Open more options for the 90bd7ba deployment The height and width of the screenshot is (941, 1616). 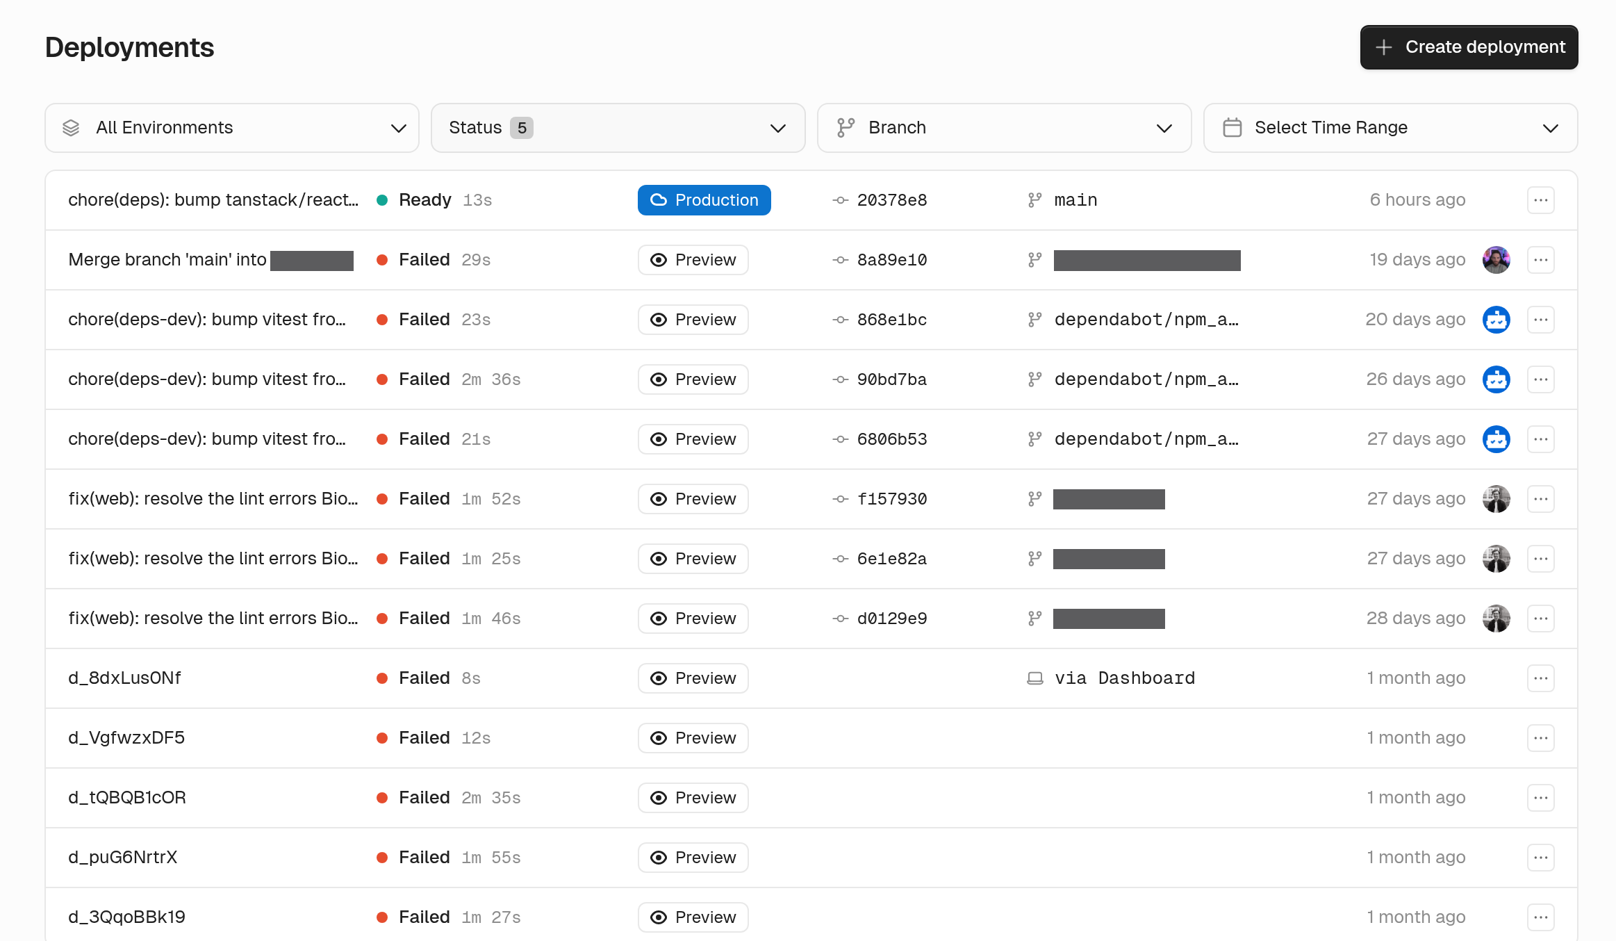(x=1540, y=379)
